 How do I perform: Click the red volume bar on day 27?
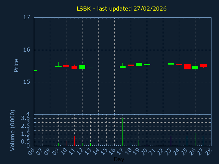click(203, 141)
